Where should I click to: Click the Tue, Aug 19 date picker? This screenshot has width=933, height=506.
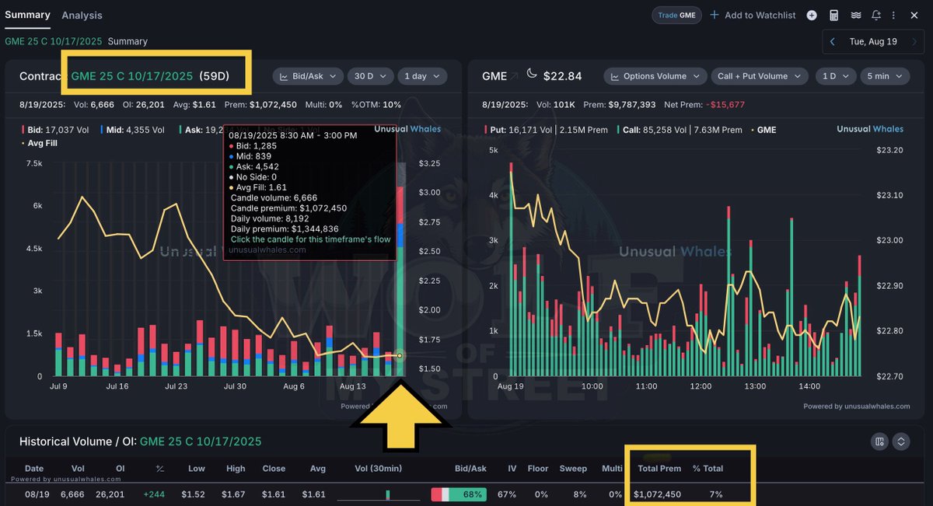pos(873,42)
